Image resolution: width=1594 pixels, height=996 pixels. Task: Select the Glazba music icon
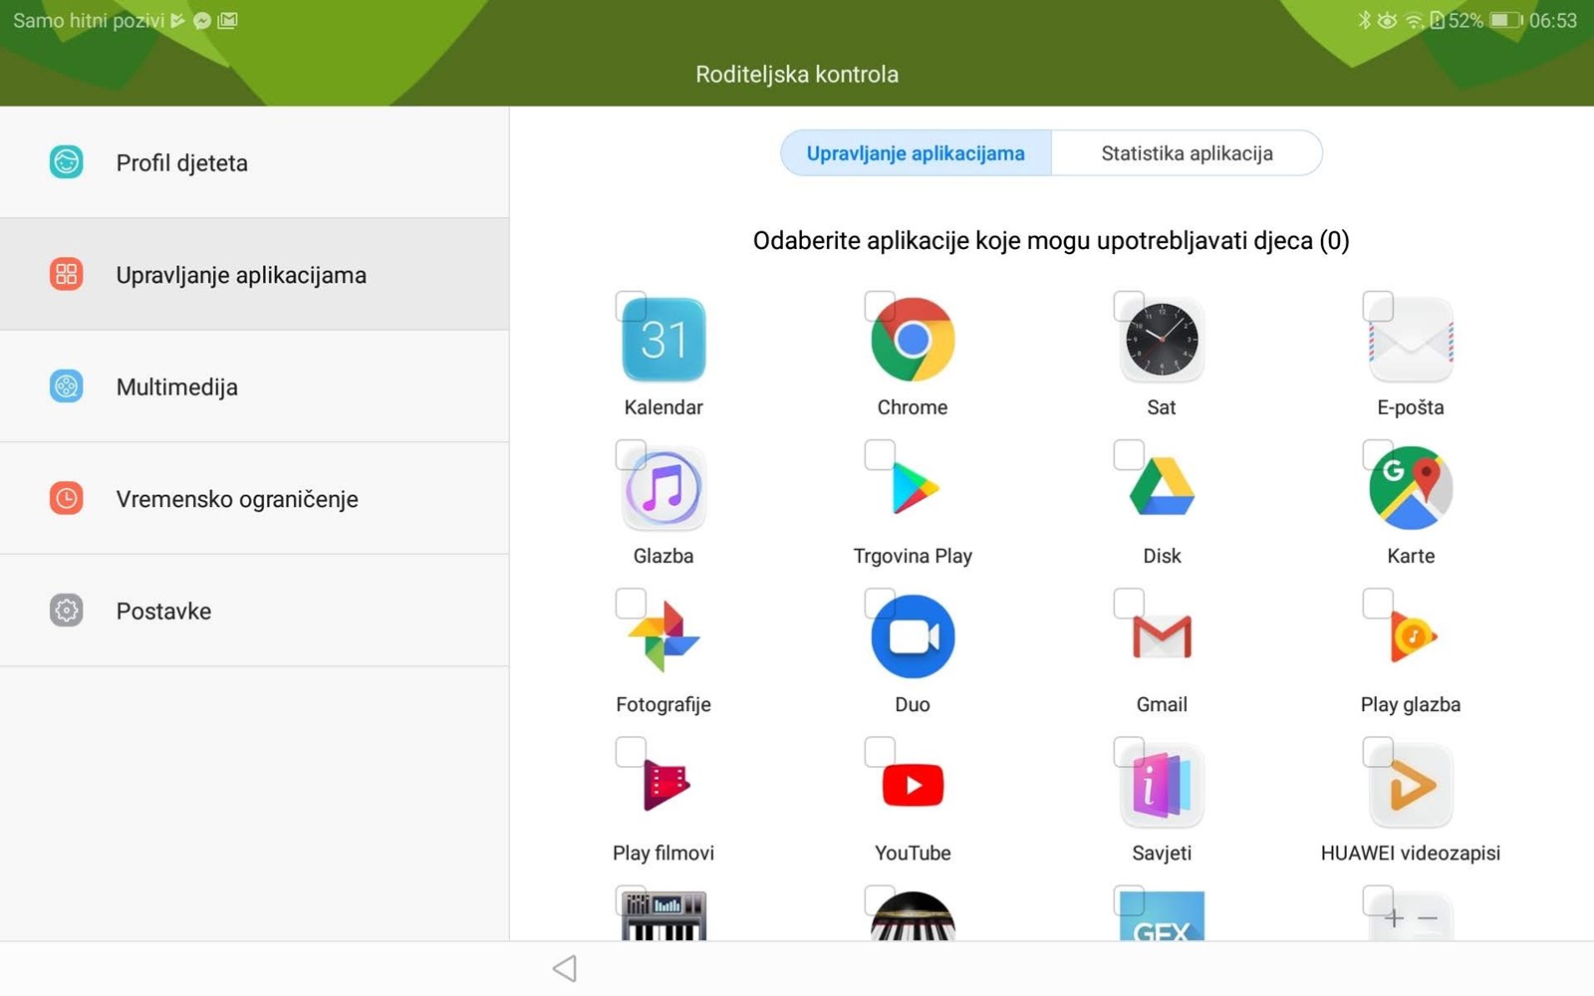(x=664, y=488)
